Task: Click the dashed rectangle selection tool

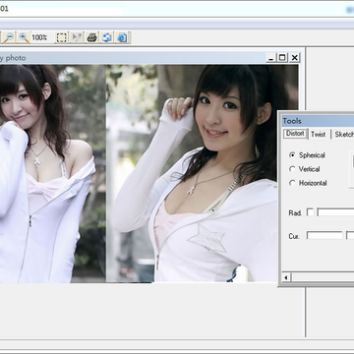Action: pos(61,37)
